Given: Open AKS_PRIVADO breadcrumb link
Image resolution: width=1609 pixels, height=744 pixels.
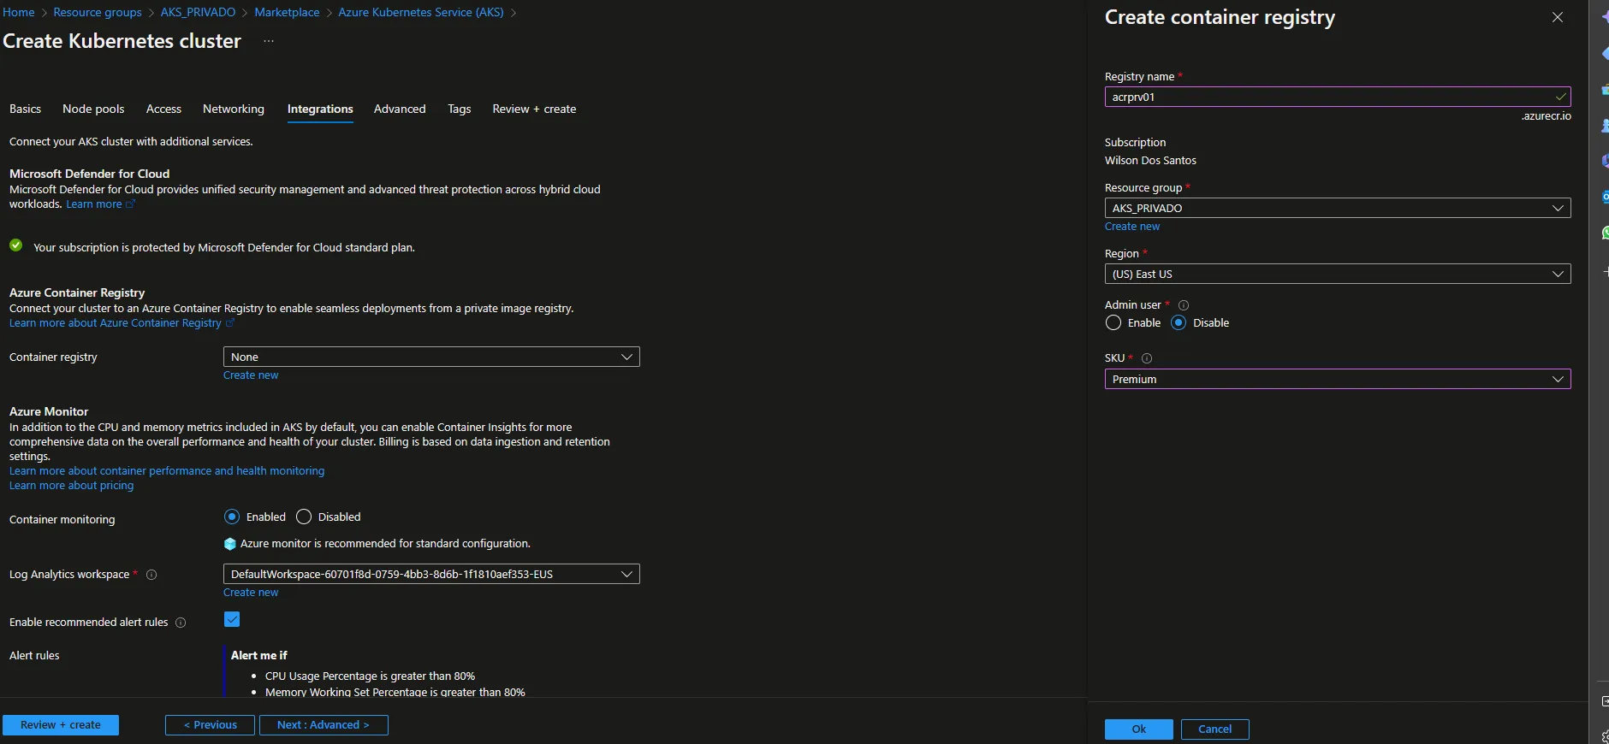Looking at the screenshot, I should point(198,12).
